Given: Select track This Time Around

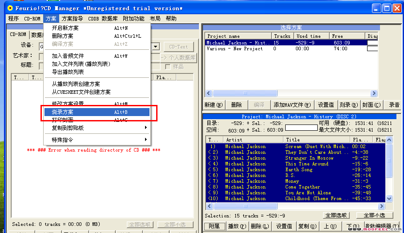Looking at the screenshot, I should 295,164.
